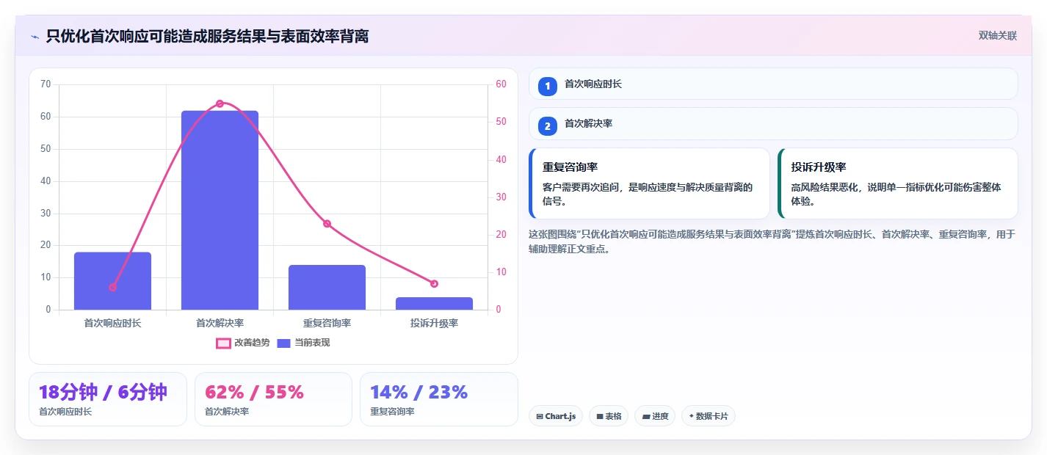This screenshot has width=1047, height=455.
Task: Click the 18分钟 / 6分钟 stat card
Action: pyautogui.click(x=108, y=398)
